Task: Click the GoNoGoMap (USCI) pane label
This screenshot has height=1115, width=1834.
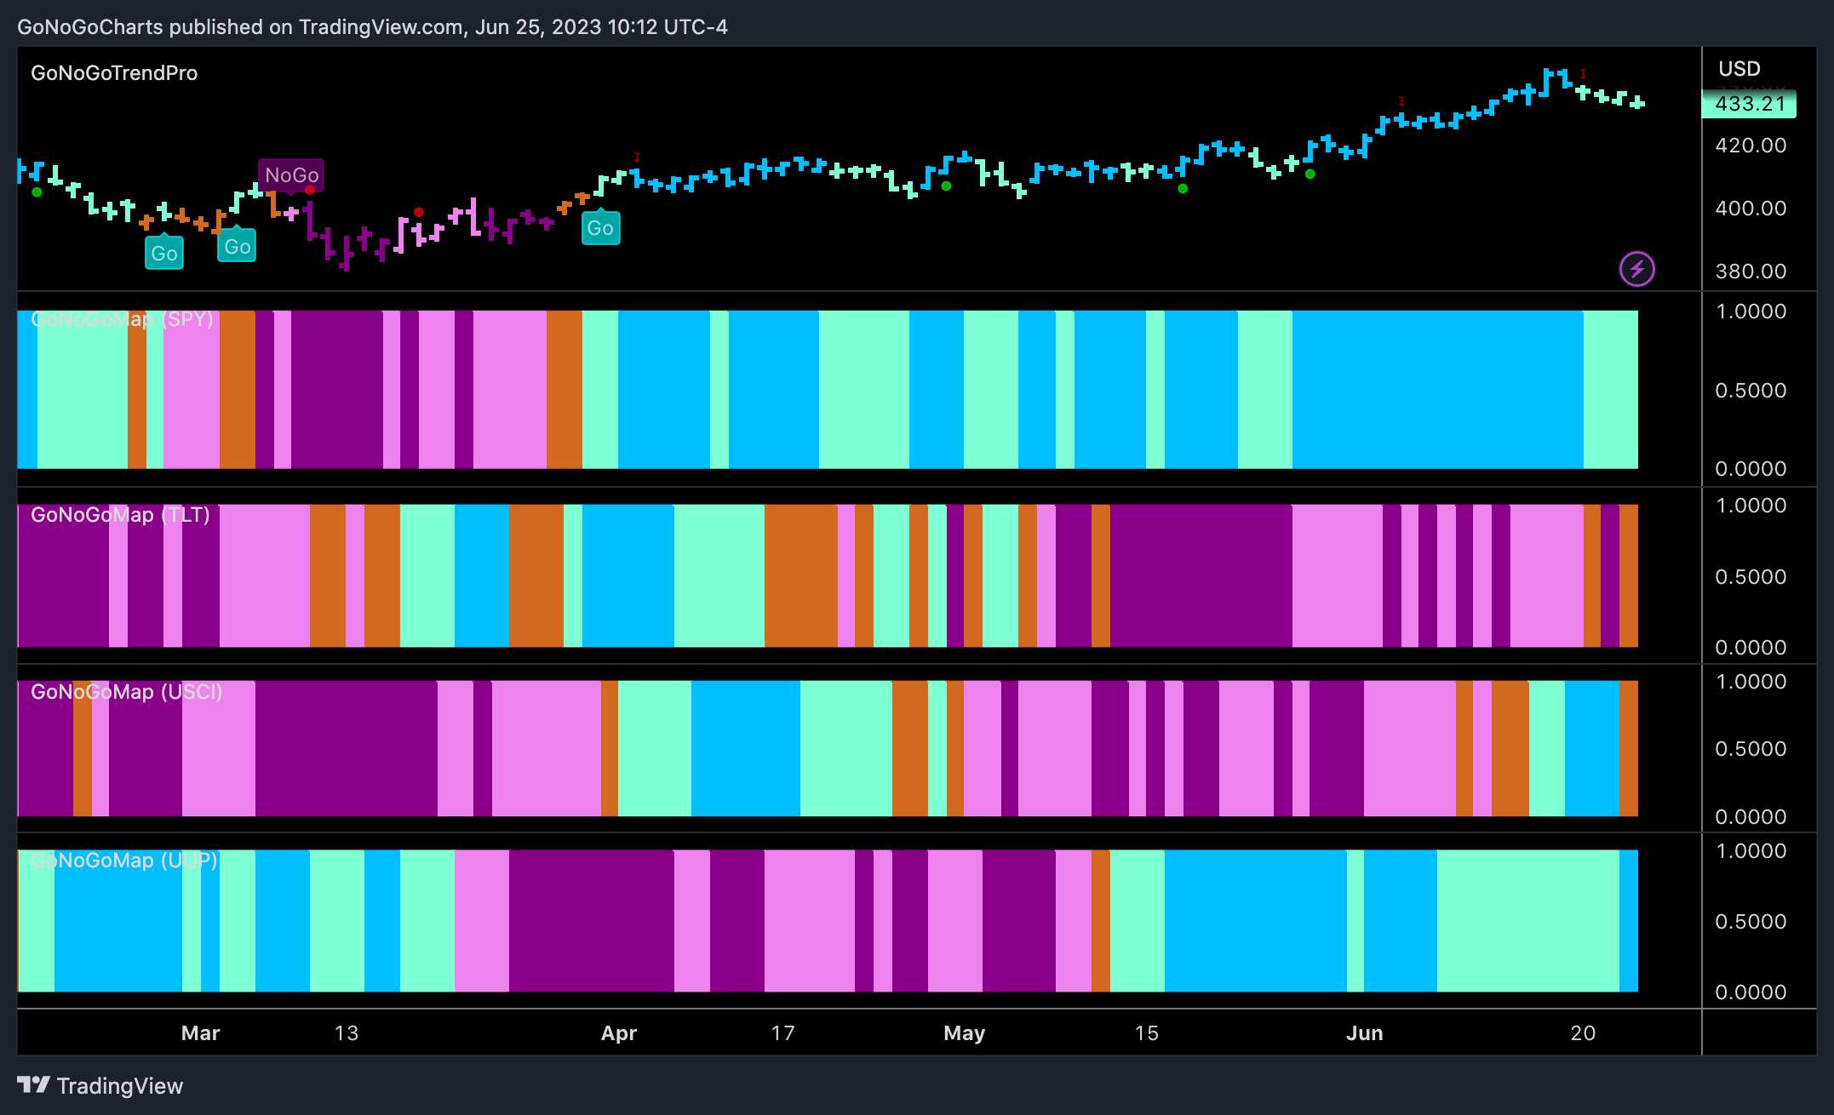Action: [126, 692]
